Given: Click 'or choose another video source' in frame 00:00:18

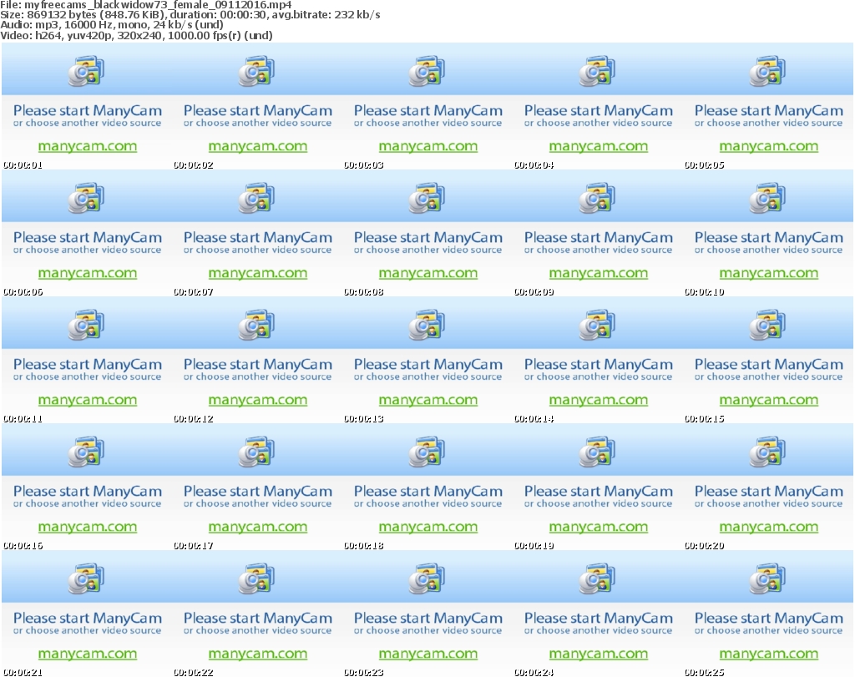Looking at the screenshot, I should click(x=428, y=503).
